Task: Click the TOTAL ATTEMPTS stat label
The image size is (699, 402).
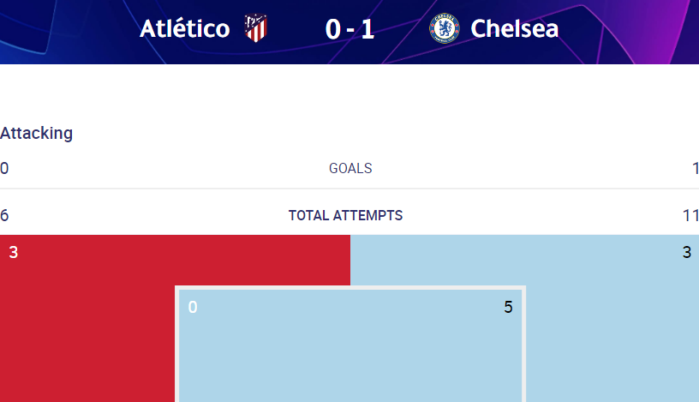Action: [345, 215]
